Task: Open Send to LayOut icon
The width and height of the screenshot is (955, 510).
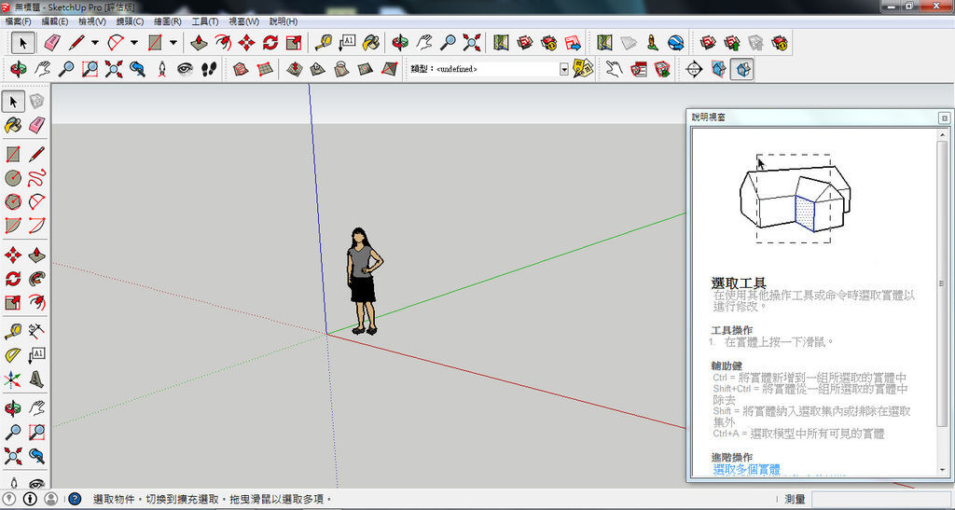Action: [574, 43]
